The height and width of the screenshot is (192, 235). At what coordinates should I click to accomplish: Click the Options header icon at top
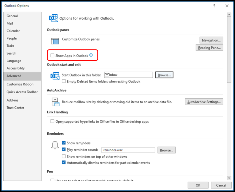[53, 18]
